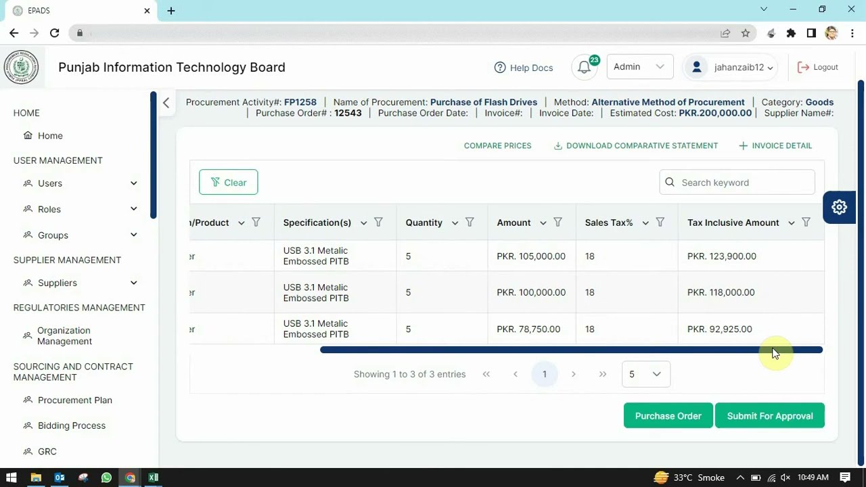Click the sidebar vertical scrollbar
The image size is (866, 487).
pyautogui.click(x=154, y=155)
